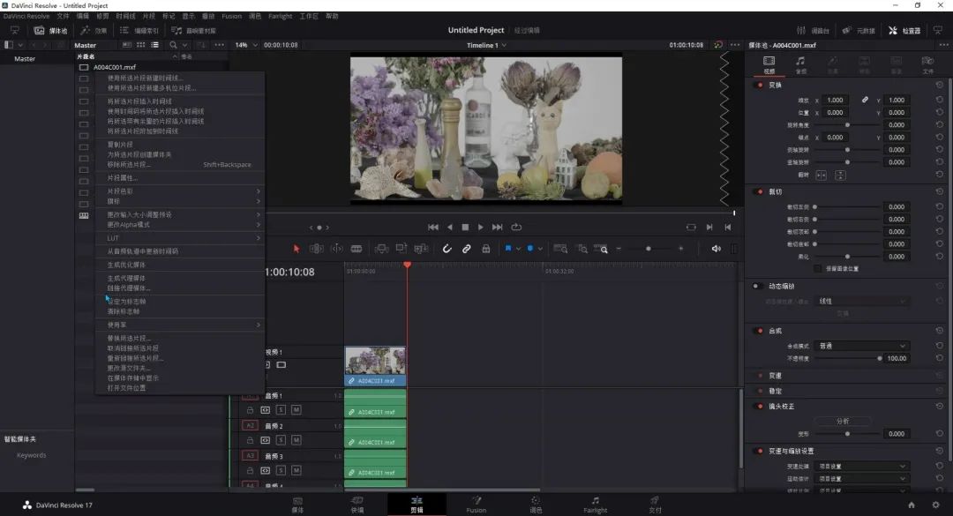Viewport: 953px width, 516px height.
Task: Select the arrow Selection Mode tool
Action: tap(296, 249)
